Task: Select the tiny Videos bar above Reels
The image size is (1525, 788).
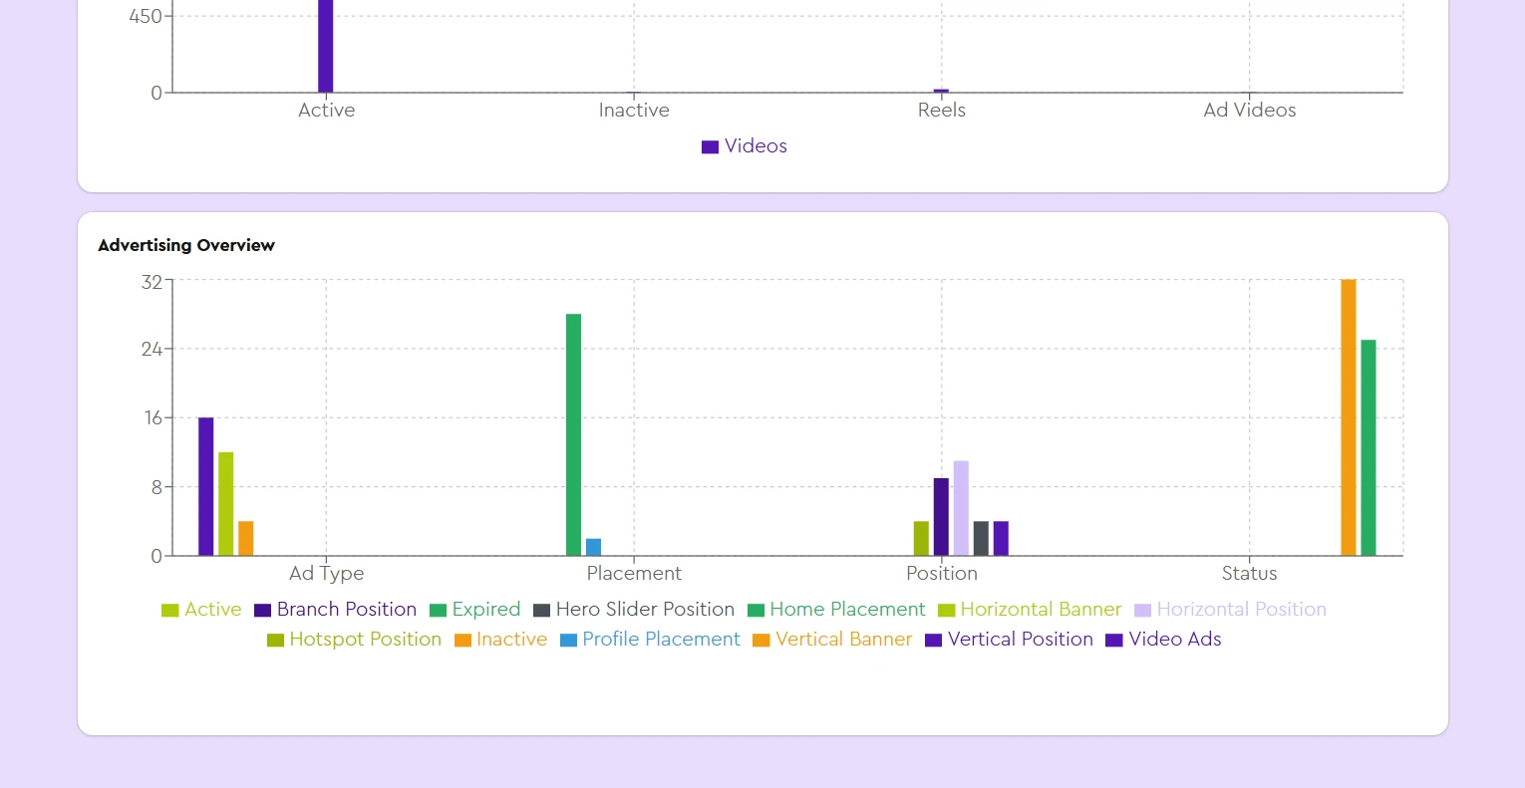Action: click(x=941, y=91)
